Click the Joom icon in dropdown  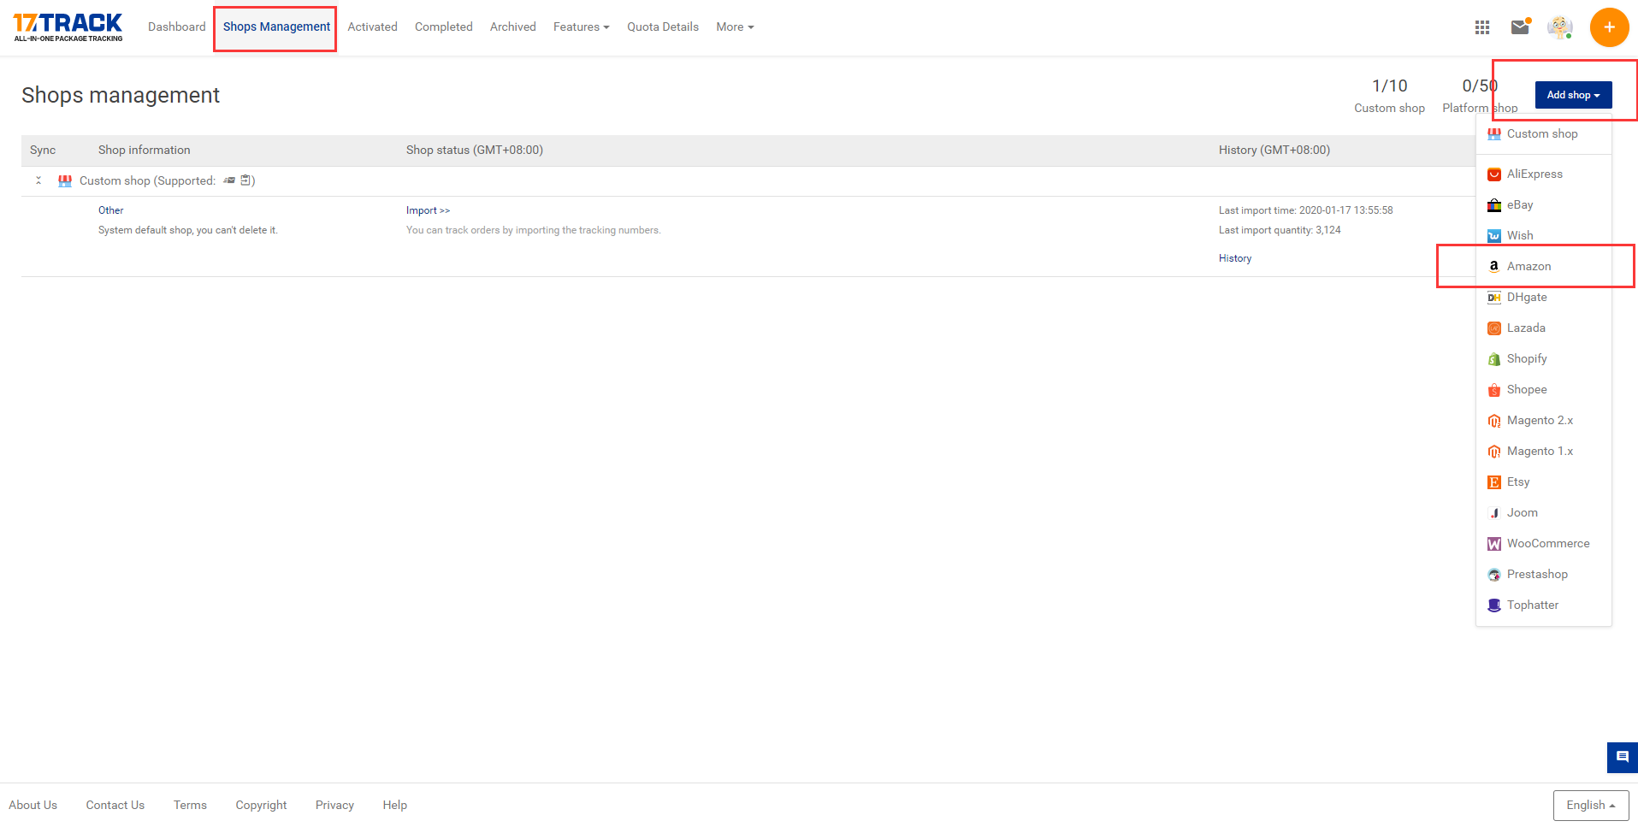click(x=1494, y=513)
